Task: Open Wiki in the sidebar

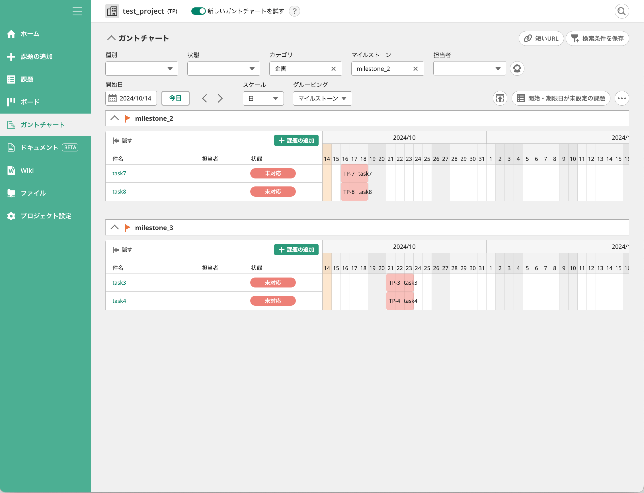Action: [x=27, y=171]
